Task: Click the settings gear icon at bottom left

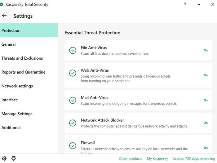Action: click(4, 158)
